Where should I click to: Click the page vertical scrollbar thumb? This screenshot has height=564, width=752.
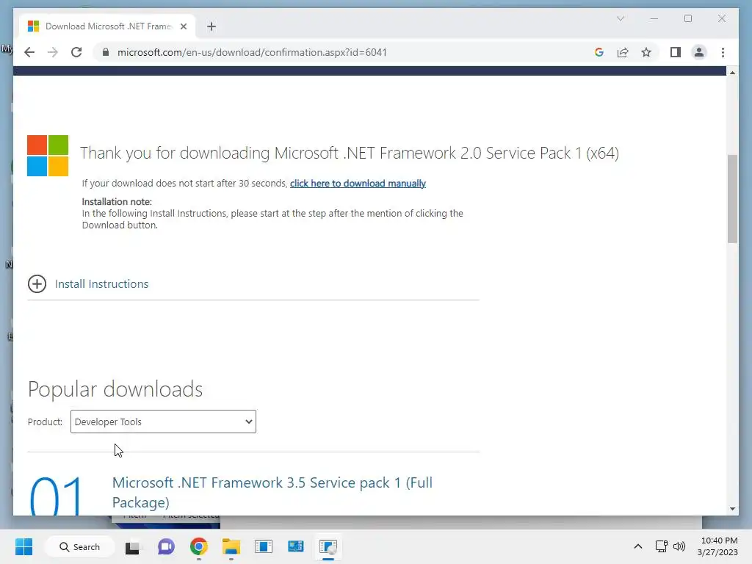pos(732,198)
